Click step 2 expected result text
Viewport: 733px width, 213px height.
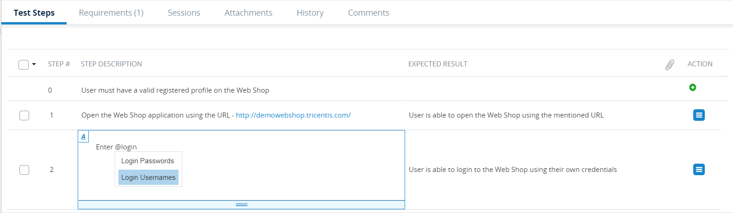(x=512, y=170)
